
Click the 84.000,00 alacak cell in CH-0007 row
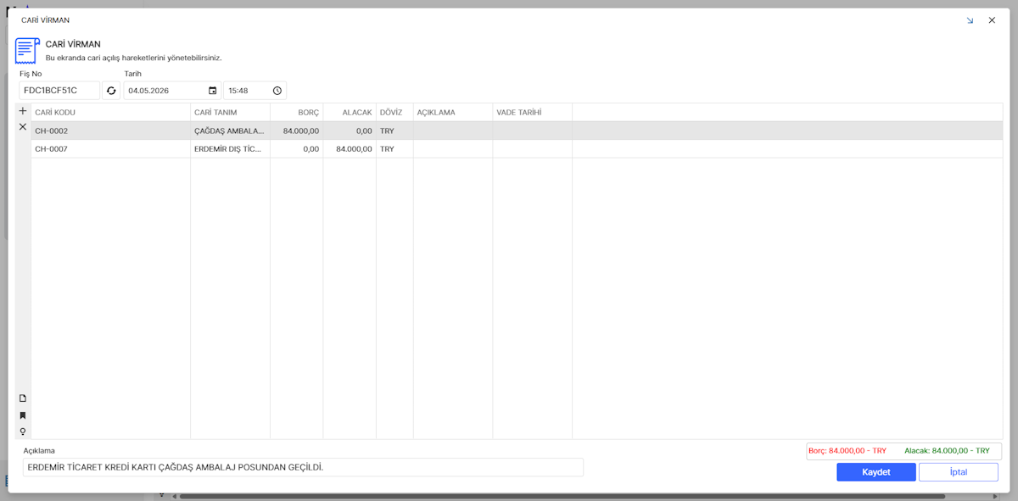pos(350,149)
